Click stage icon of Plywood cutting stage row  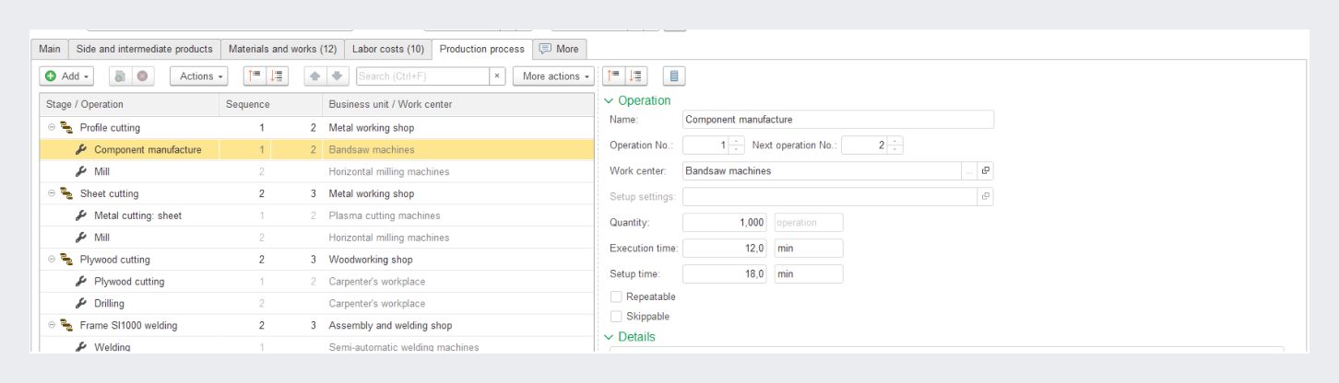point(66,260)
